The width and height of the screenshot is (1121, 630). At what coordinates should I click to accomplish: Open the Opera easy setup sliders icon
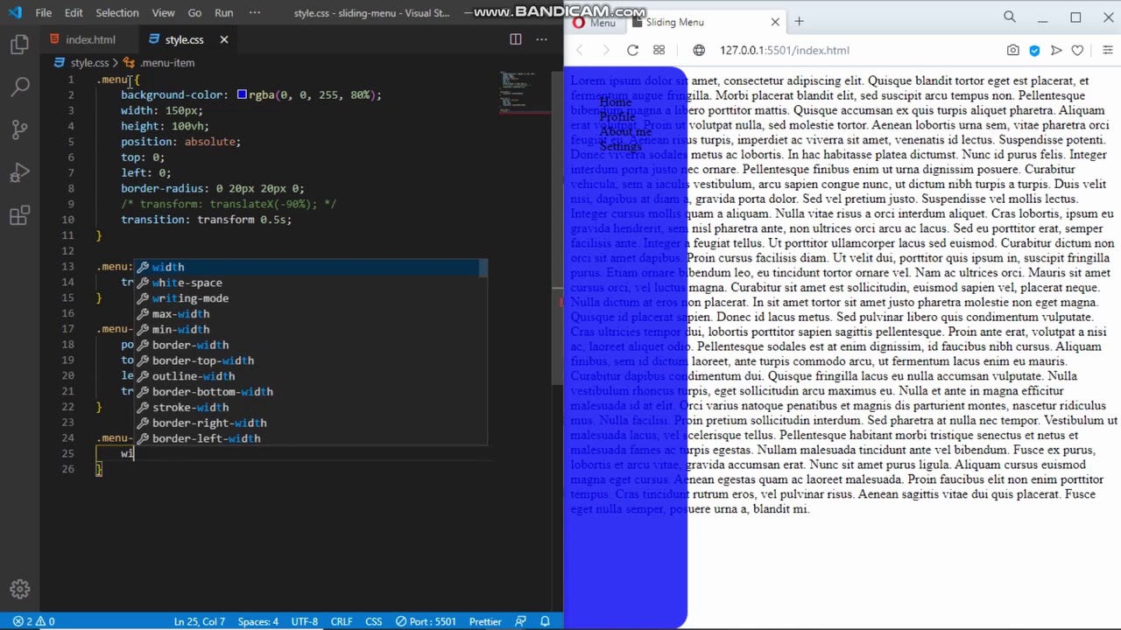(x=1107, y=50)
